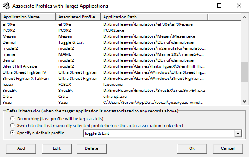Screen dimensions: 249x157
Task: Click the PCSX2.exe application path cell
Action: [x=114, y=30]
